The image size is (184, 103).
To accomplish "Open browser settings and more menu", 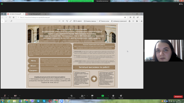I will [x=141, y=17].
